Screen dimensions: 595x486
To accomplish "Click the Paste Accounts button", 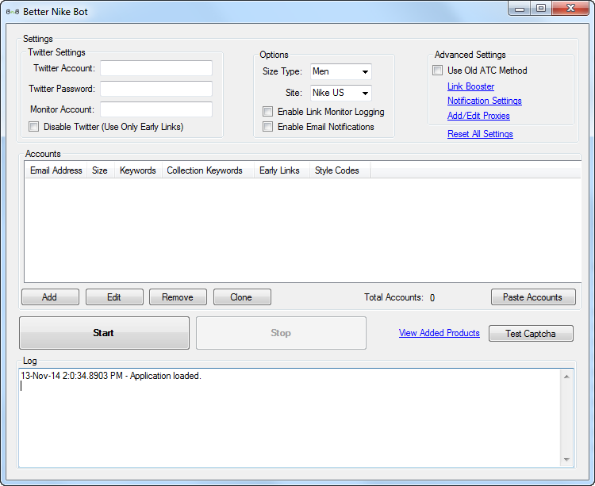I will (533, 297).
